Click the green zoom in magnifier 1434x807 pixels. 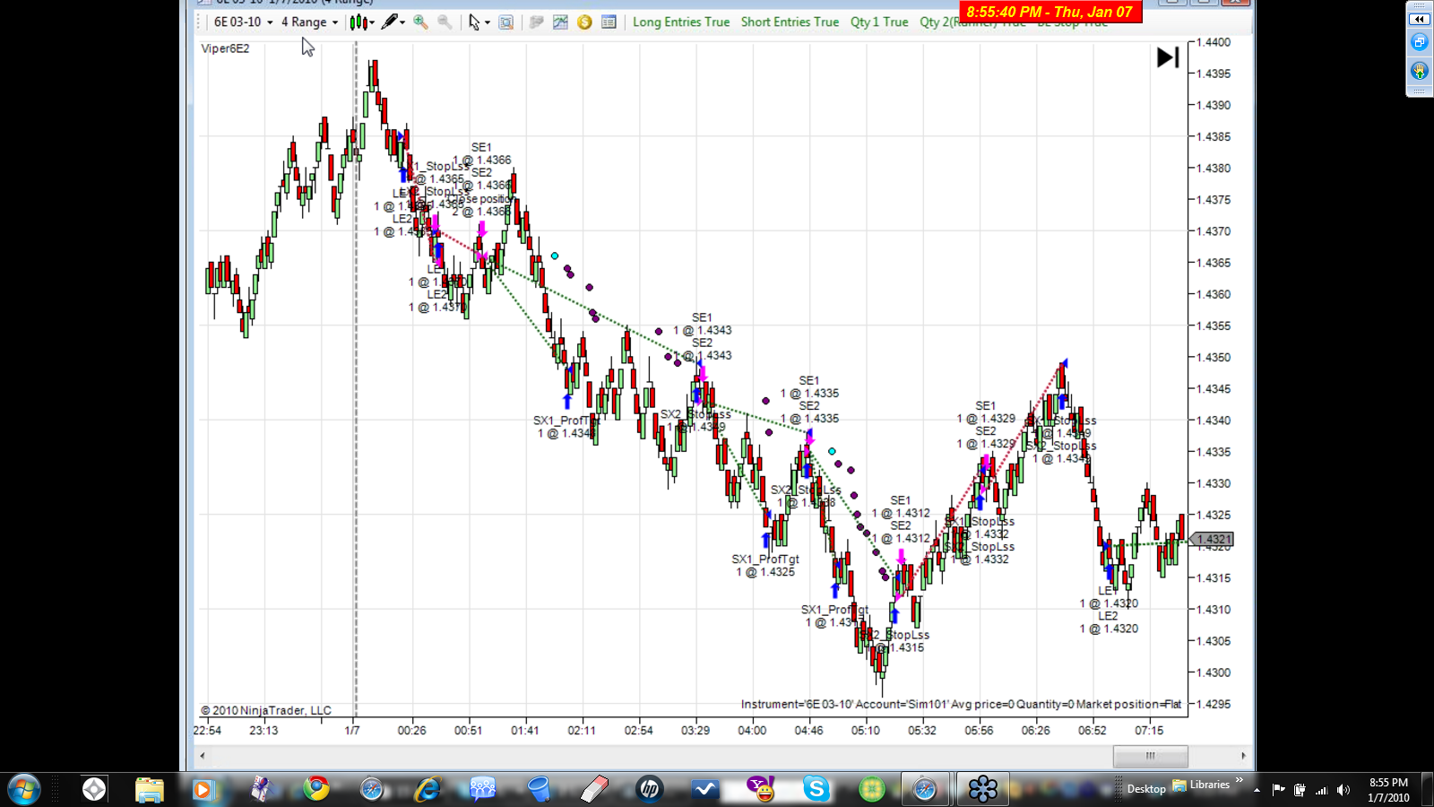pos(420,22)
